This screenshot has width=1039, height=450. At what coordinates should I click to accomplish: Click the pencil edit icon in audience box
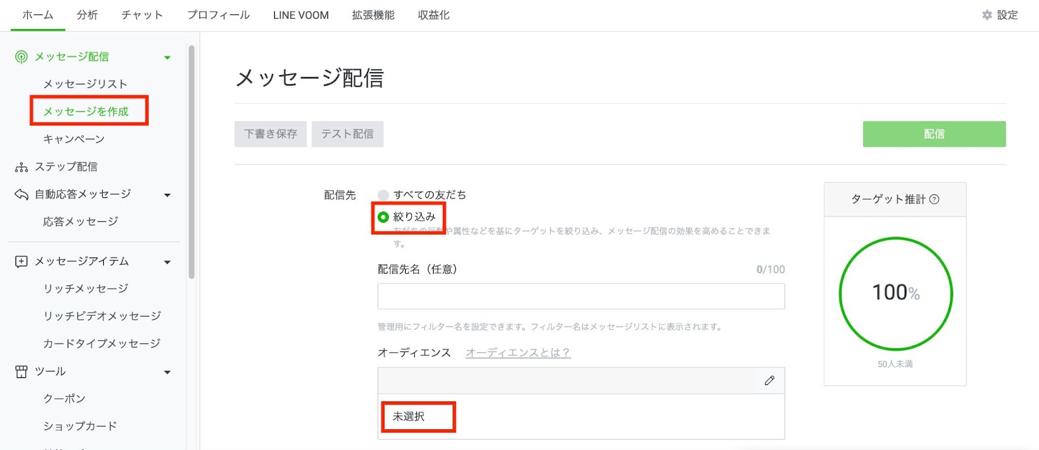(x=770, y=381)
